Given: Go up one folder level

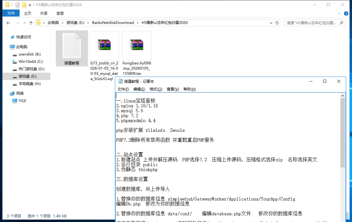Looking at the screenshot, I should [31, 23].
